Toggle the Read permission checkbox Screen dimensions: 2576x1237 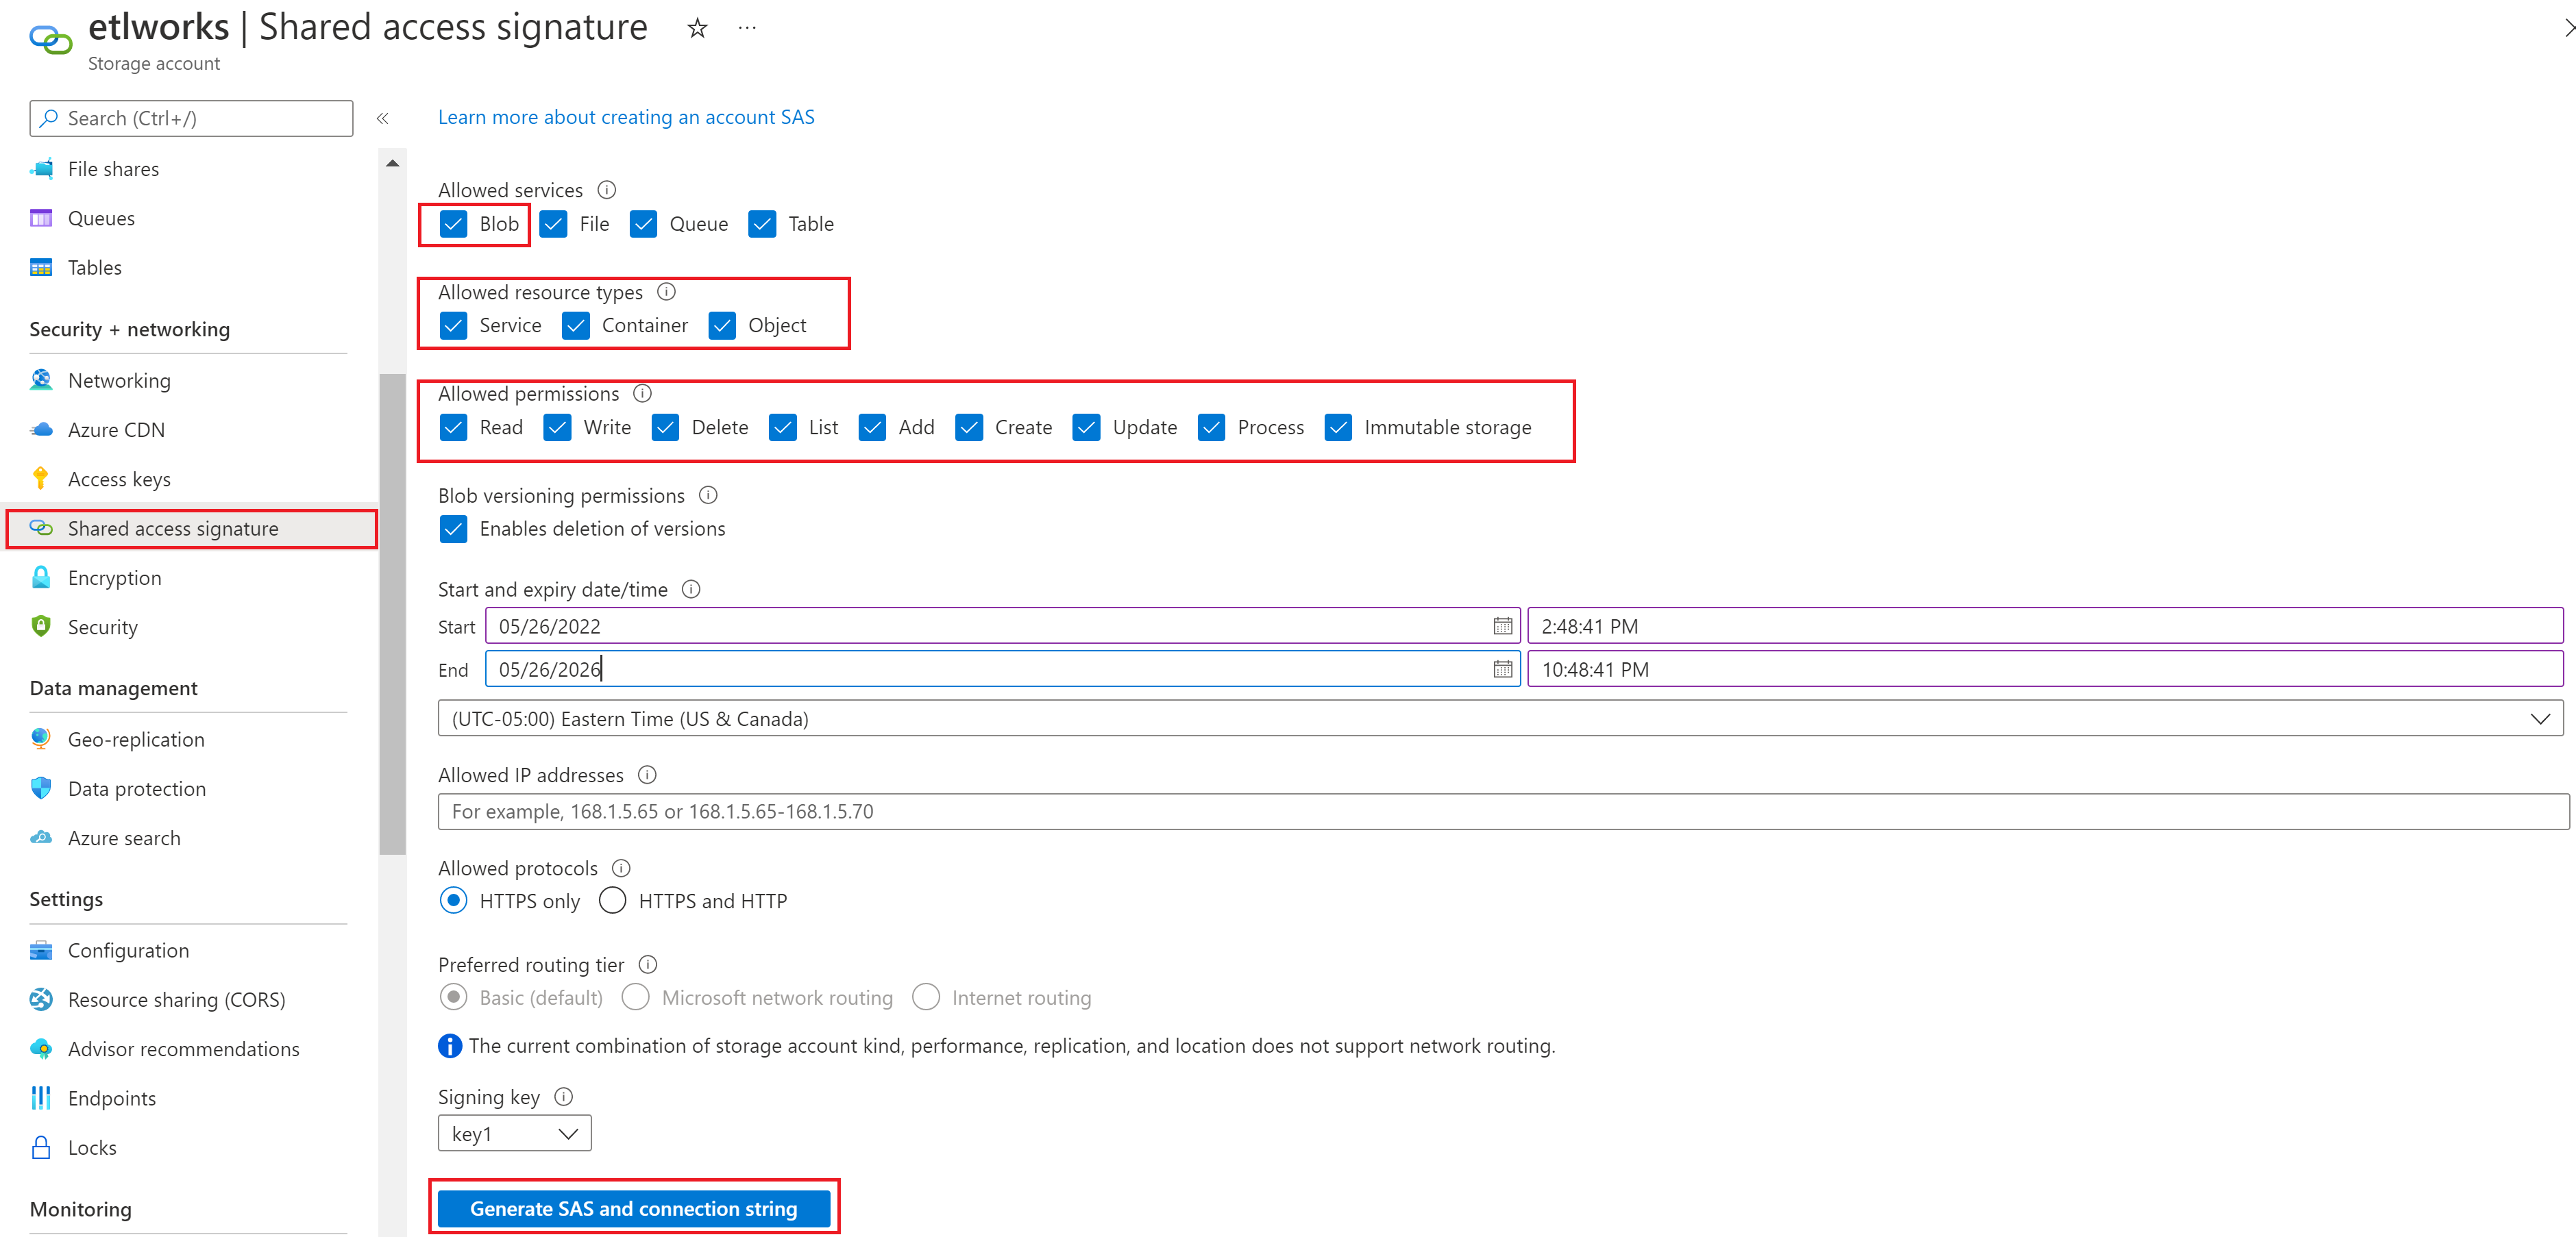[454, 427]
